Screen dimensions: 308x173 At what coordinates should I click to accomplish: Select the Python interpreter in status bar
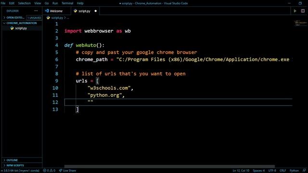(x=20, y=171)
